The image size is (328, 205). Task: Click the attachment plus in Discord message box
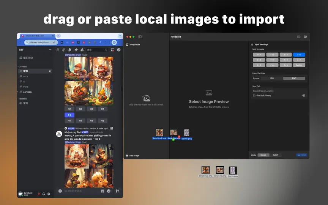pyautogui.click(x=60, y=191)
